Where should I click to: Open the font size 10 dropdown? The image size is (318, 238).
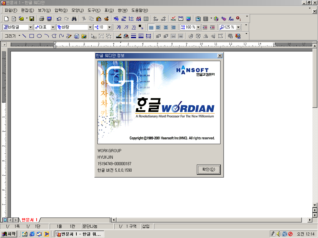(x=110, y=27)
